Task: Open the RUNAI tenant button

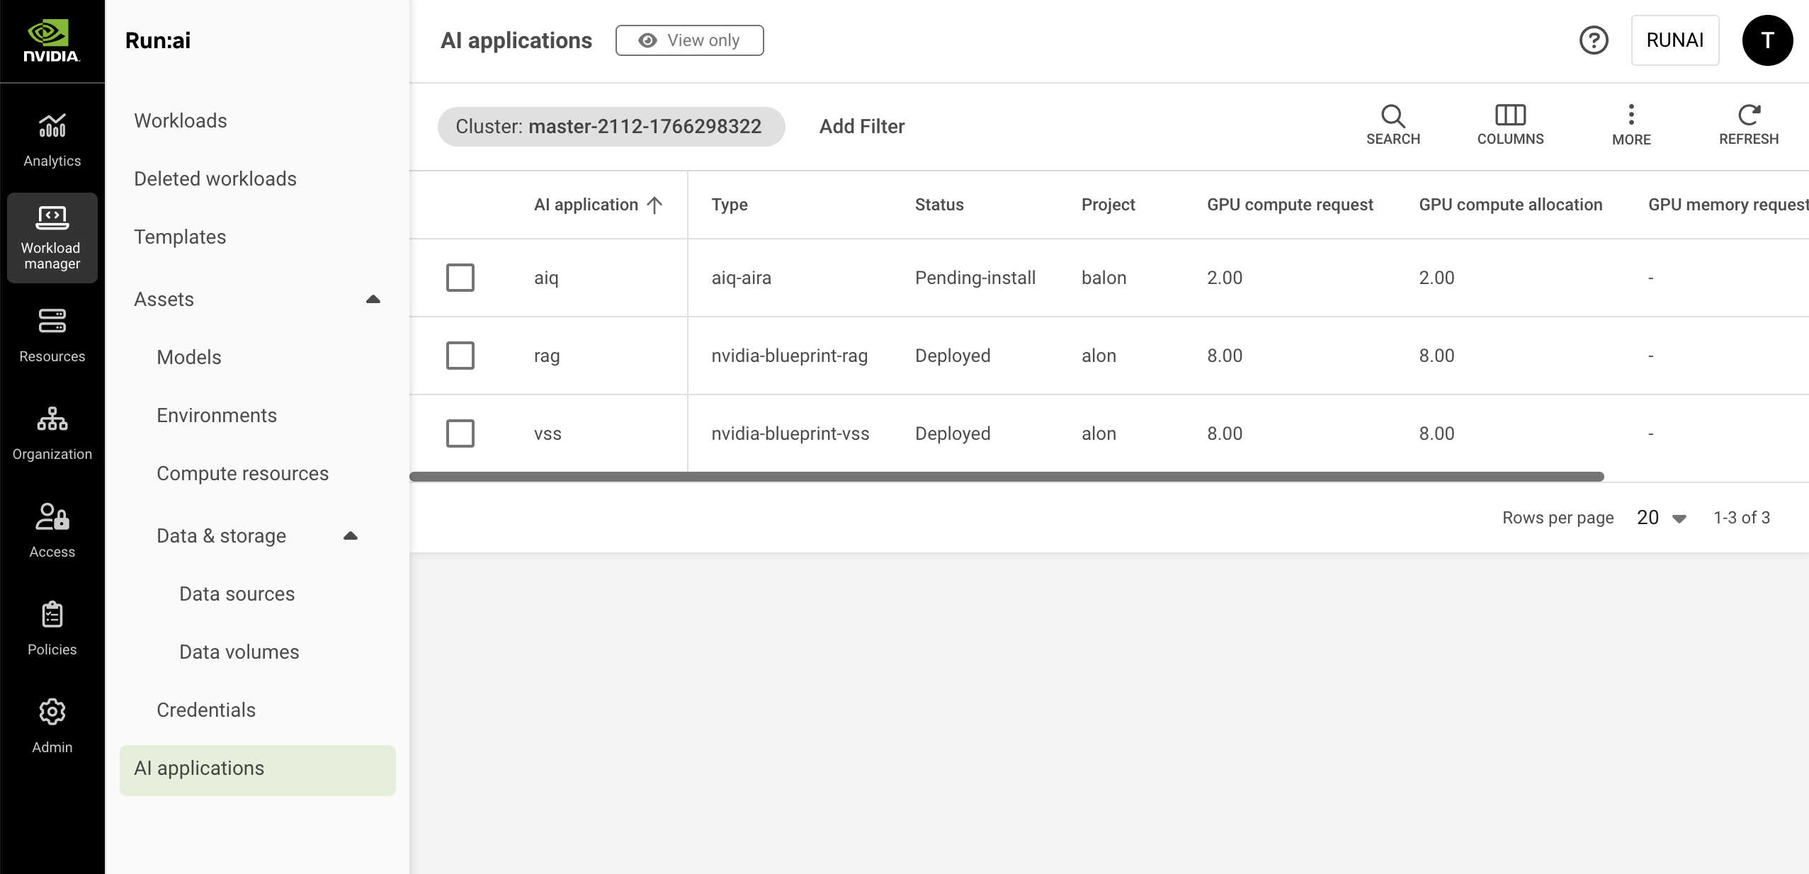Action: [x=1674, y=40]
